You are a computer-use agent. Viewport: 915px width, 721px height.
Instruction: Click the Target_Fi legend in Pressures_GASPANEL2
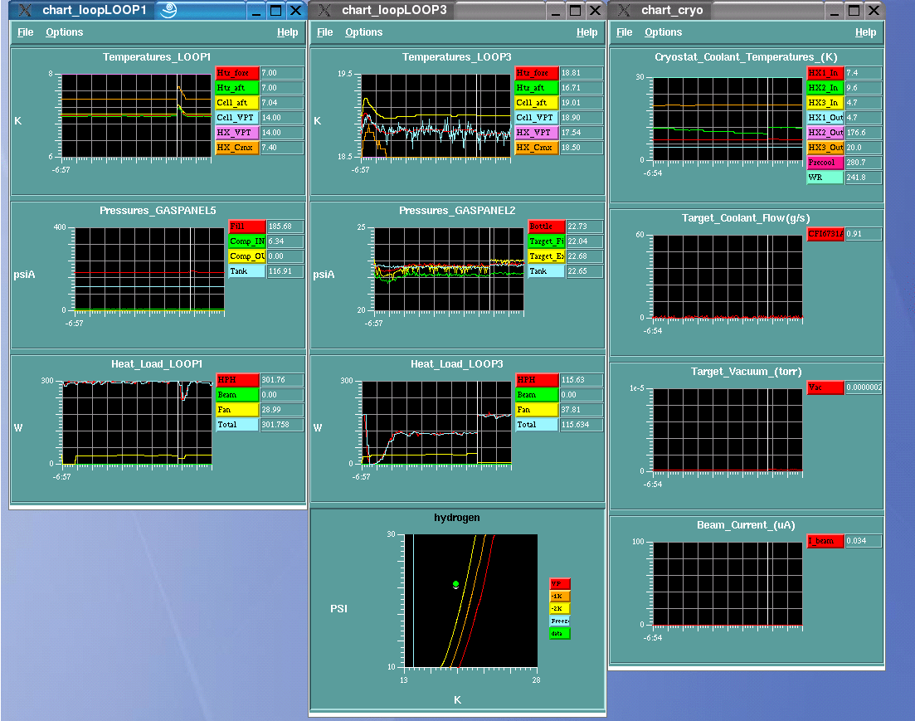[547, 241]
